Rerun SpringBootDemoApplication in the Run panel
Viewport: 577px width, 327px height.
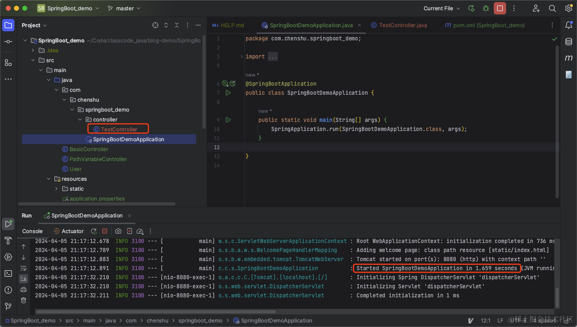[x=94, y=231]
